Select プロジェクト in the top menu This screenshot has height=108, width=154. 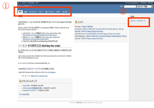coord(31,3)
